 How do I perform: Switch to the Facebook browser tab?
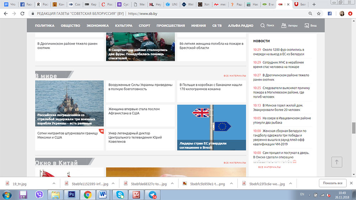[x=26, y=5]
